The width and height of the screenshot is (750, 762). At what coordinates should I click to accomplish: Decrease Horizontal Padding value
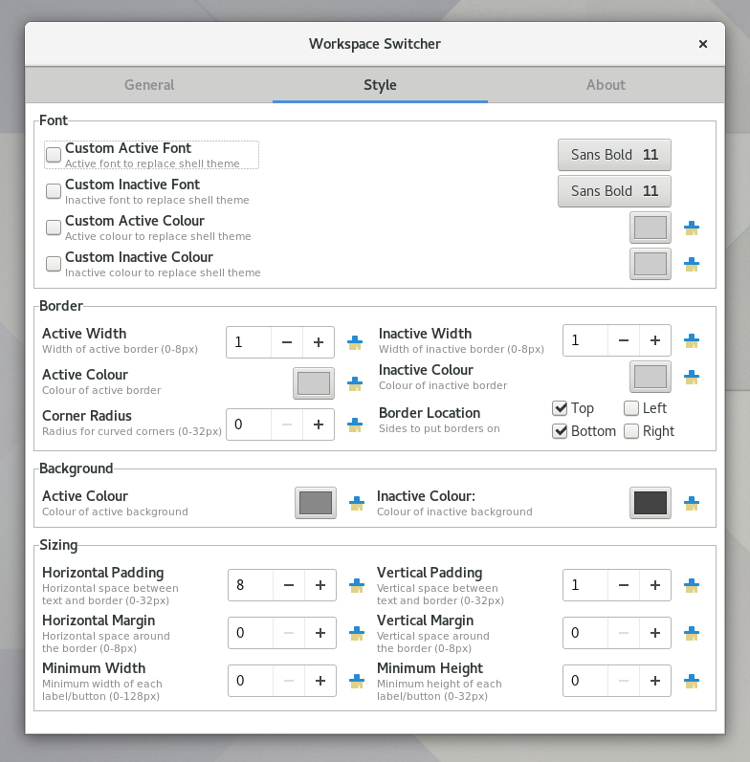point(289,585)
